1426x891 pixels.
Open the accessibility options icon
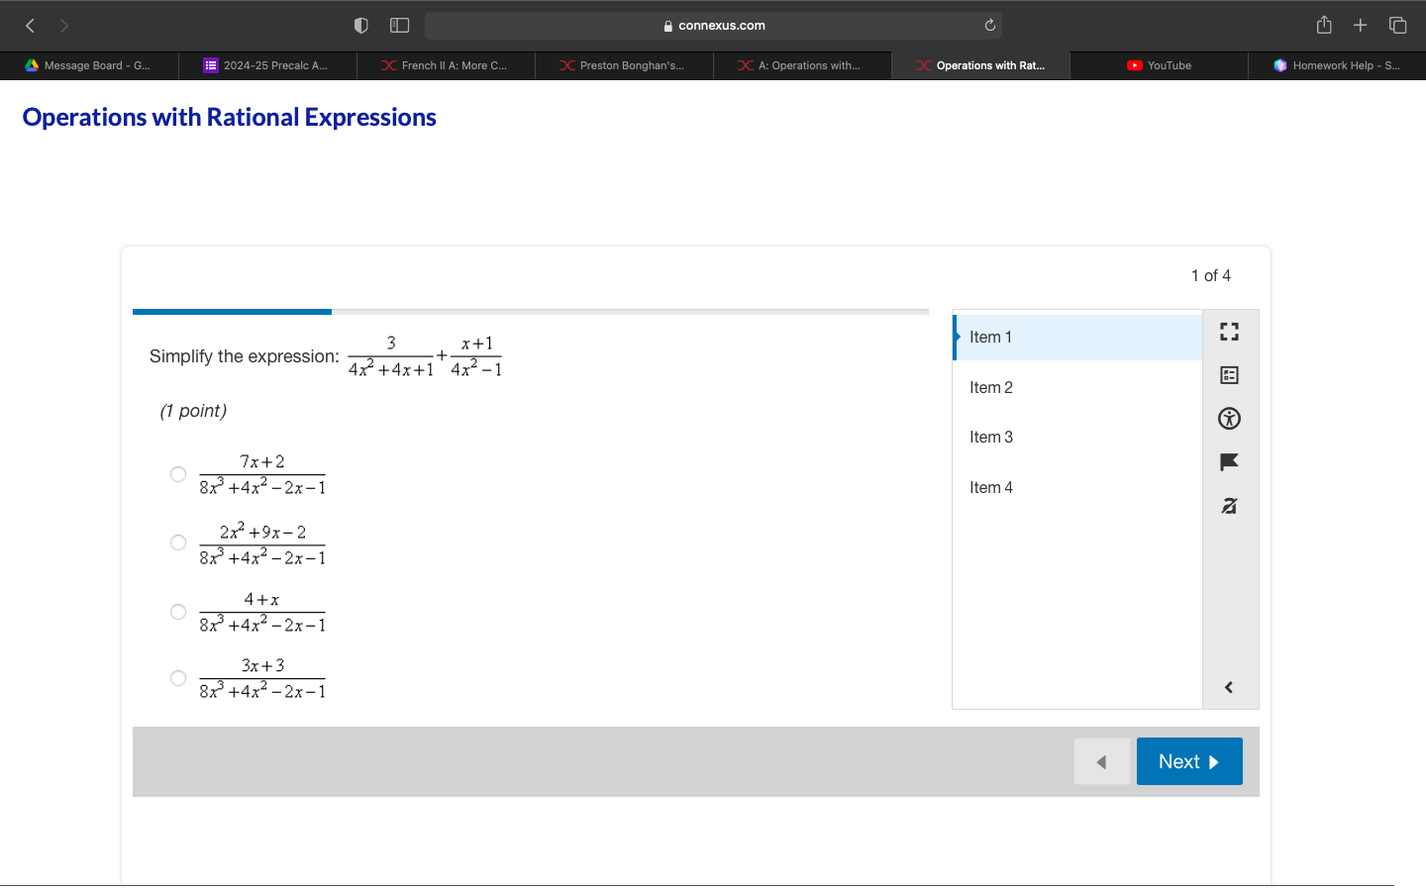(1229, 419)
